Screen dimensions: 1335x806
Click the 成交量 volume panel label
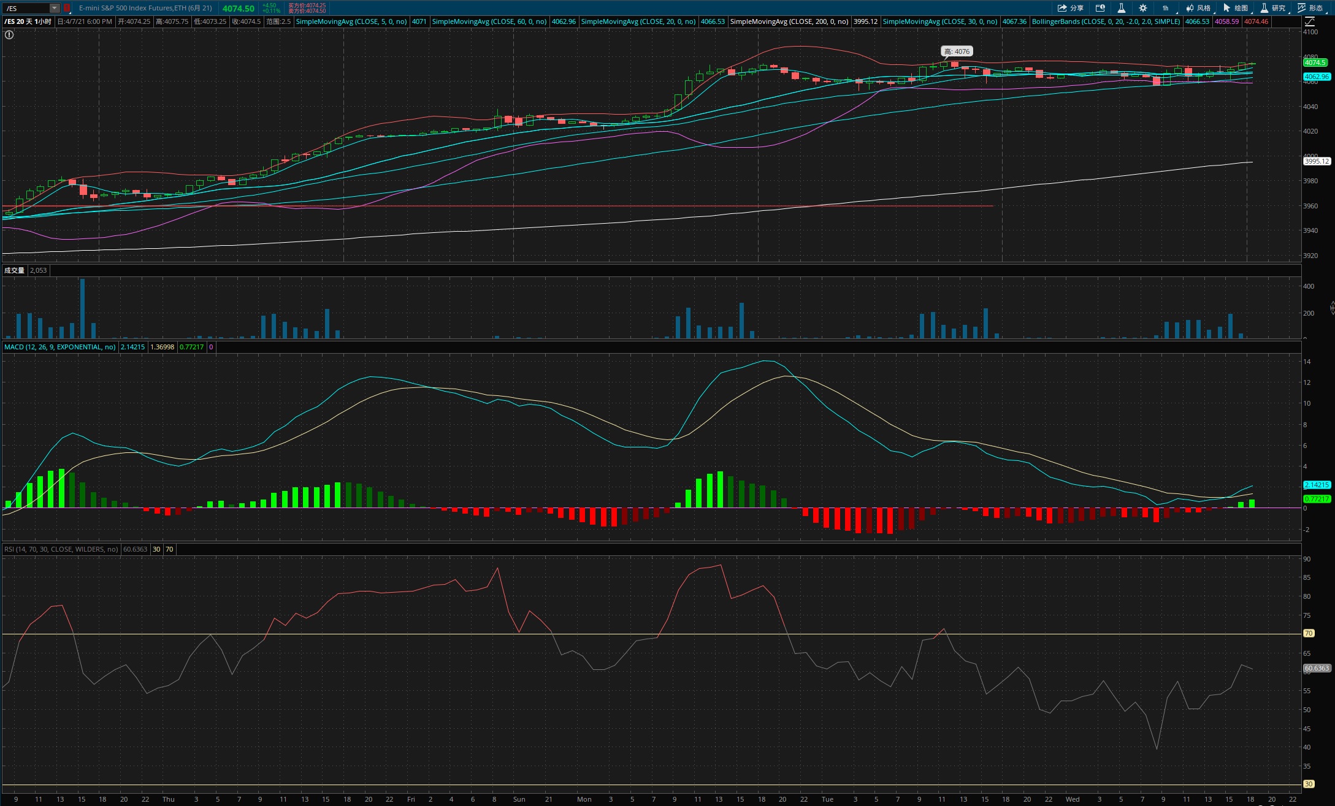(x=14, y=270)
